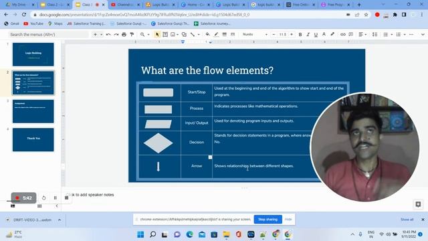Click the Fill color bucket icon
This screenshot has width=428, height=241.
point(208,34)
